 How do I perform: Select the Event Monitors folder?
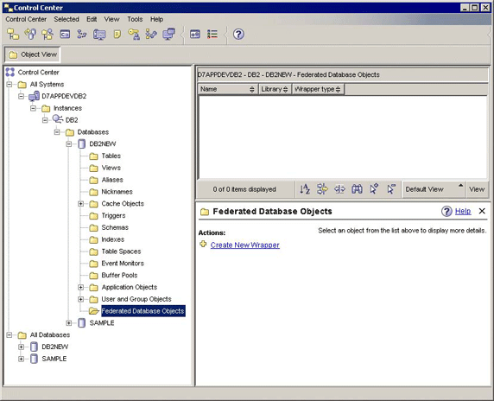point(123,264)
